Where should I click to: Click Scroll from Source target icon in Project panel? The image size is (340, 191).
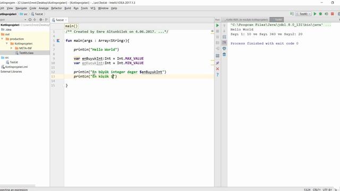(30, 20)
